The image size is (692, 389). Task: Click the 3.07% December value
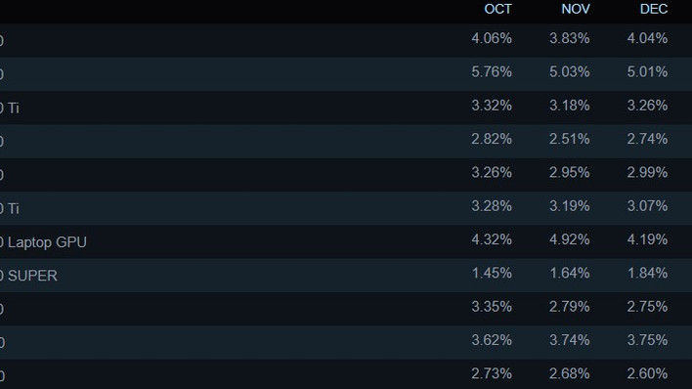pos(647,206)
